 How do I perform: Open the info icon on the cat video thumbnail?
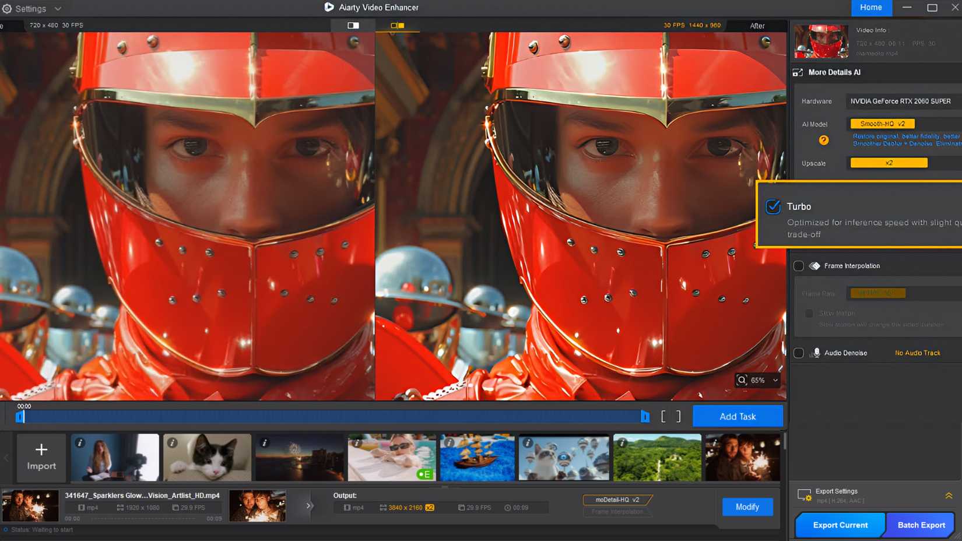pyautogui.click(x=171, y=442)
